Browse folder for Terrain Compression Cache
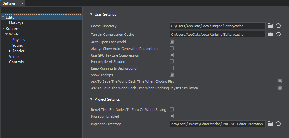This screenshot has width=289, height=138. 270,34
